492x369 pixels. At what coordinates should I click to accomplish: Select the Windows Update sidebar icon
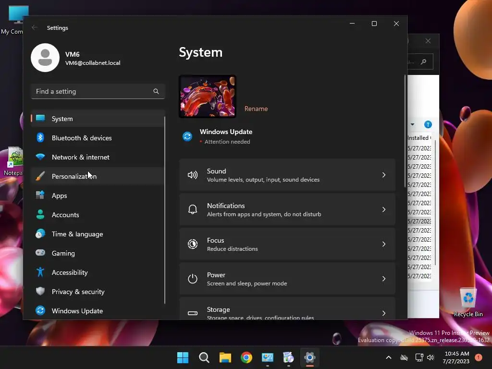point(40,310)
